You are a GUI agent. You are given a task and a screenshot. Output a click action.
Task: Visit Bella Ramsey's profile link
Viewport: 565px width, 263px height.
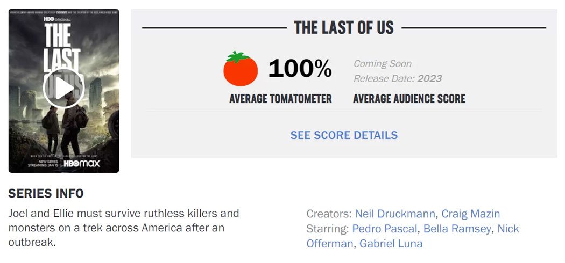coord(457,229)
